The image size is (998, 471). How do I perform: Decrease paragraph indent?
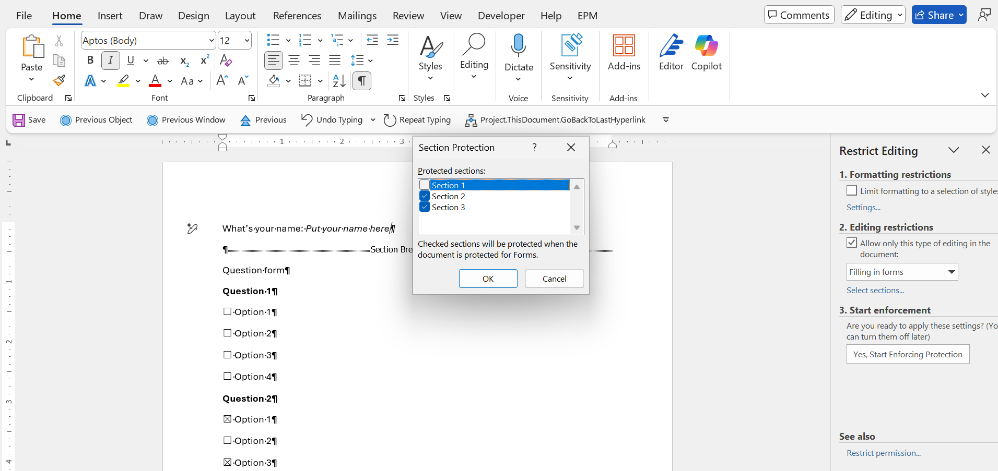point(372,40)
